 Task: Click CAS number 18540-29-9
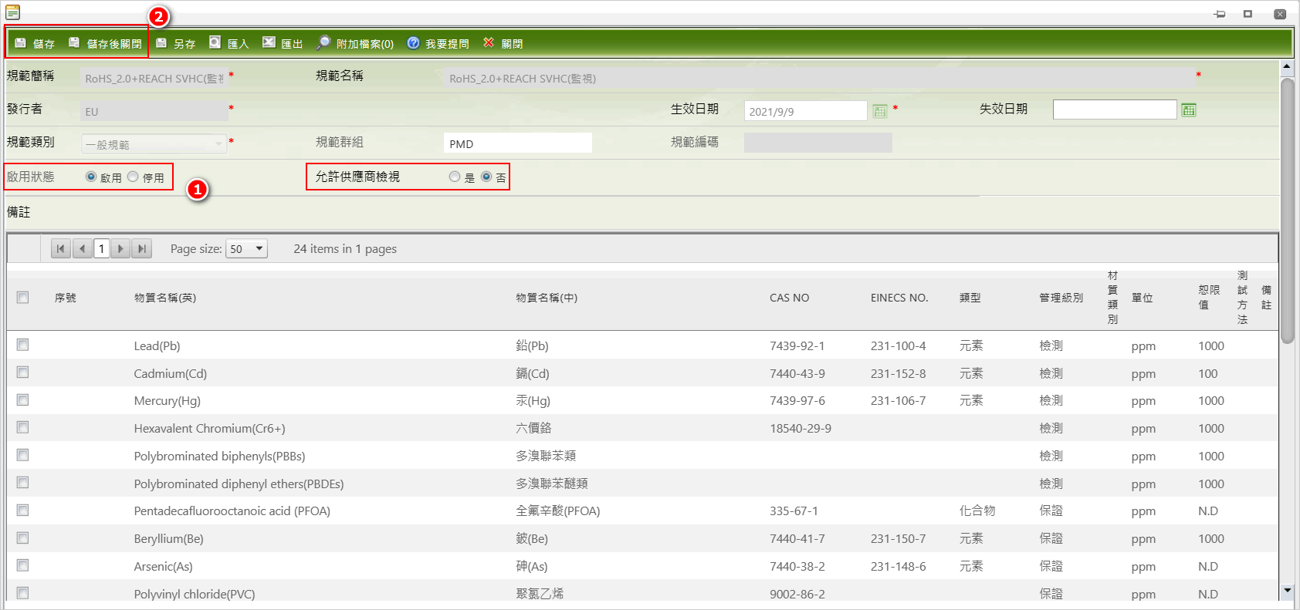(801, 428)
